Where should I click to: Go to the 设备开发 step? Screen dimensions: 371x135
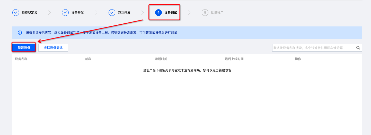(77, 13)
